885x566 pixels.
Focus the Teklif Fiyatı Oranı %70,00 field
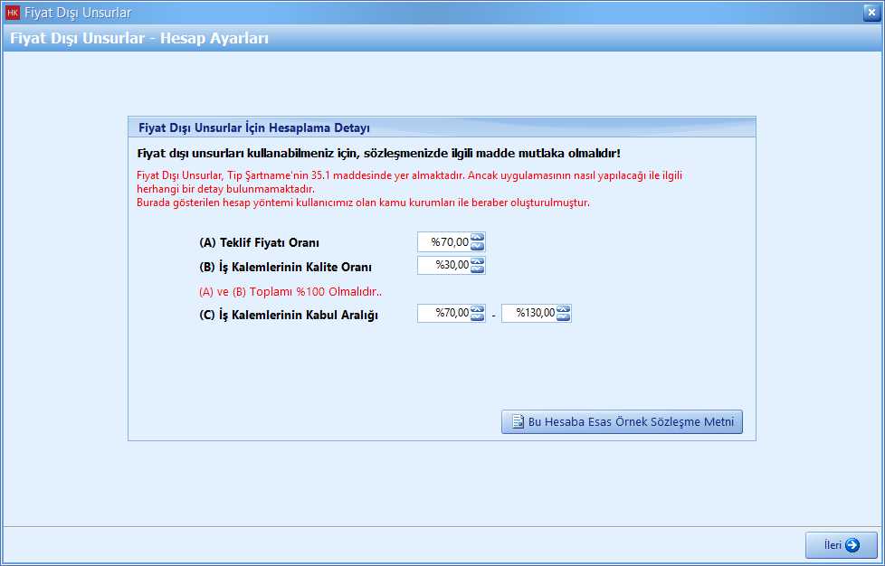point(444,242)
